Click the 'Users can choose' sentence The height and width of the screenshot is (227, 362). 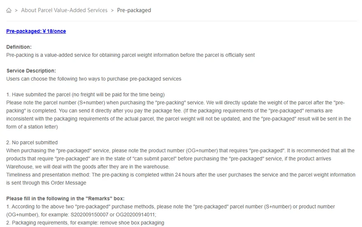coord(94,79)
